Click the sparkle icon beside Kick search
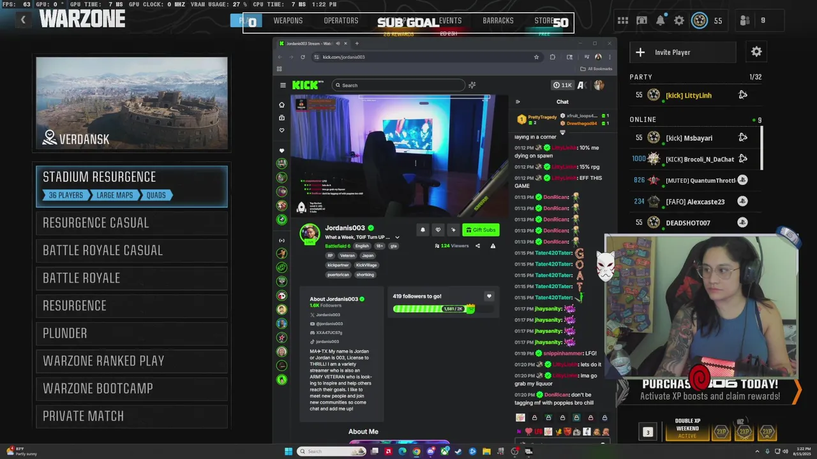Viewport: 817px width, 459px height. click(x=472, y=85)
